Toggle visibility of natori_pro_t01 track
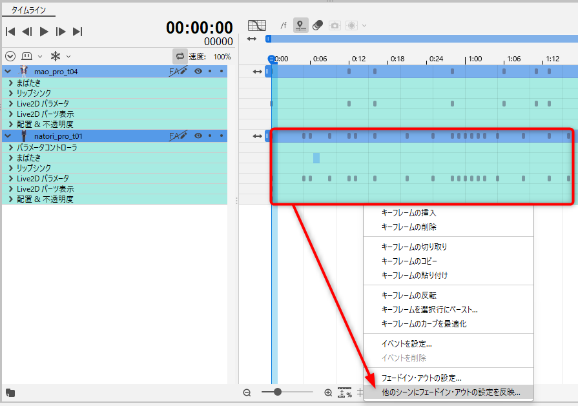 tap(198, 136)
